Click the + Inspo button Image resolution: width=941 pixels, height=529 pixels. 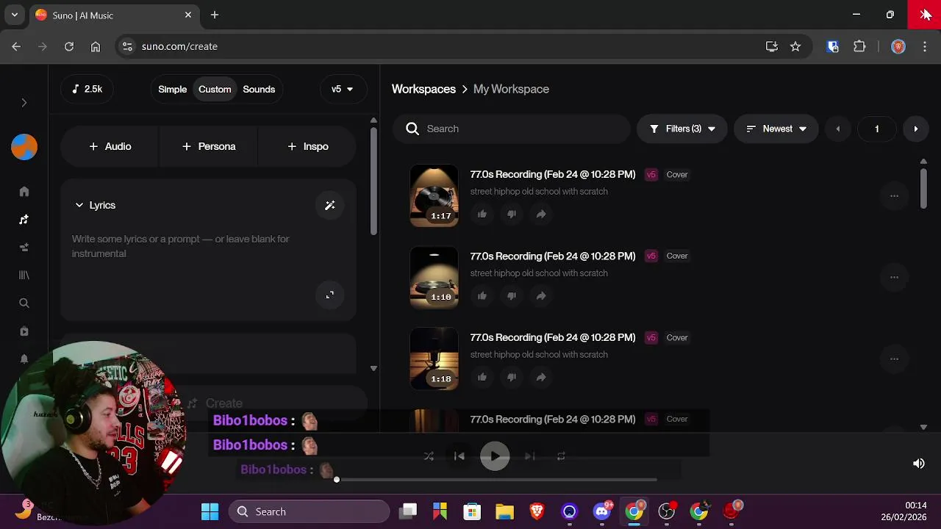pyautogui.click(x=308, y=146)
